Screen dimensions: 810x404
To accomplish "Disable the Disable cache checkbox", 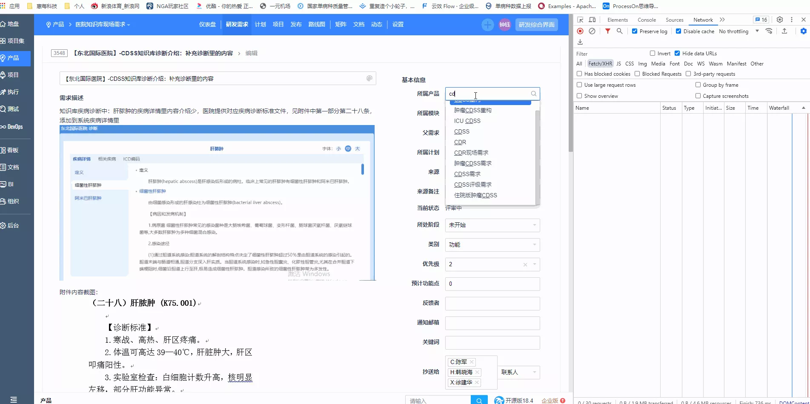I will (x=678, y=31).
